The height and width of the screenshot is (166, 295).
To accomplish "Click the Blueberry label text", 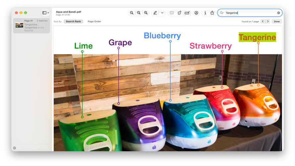I will (x=162, y=35).
